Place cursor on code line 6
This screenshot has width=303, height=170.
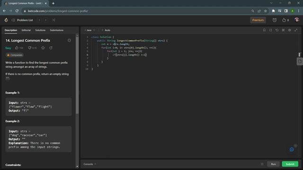point(129,55)
